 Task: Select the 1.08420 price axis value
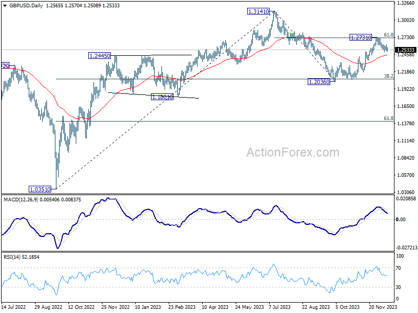click(405, 158)
